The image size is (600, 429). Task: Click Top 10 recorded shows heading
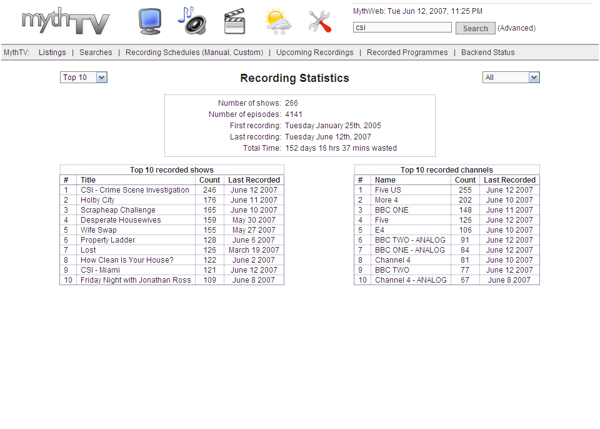172,170
